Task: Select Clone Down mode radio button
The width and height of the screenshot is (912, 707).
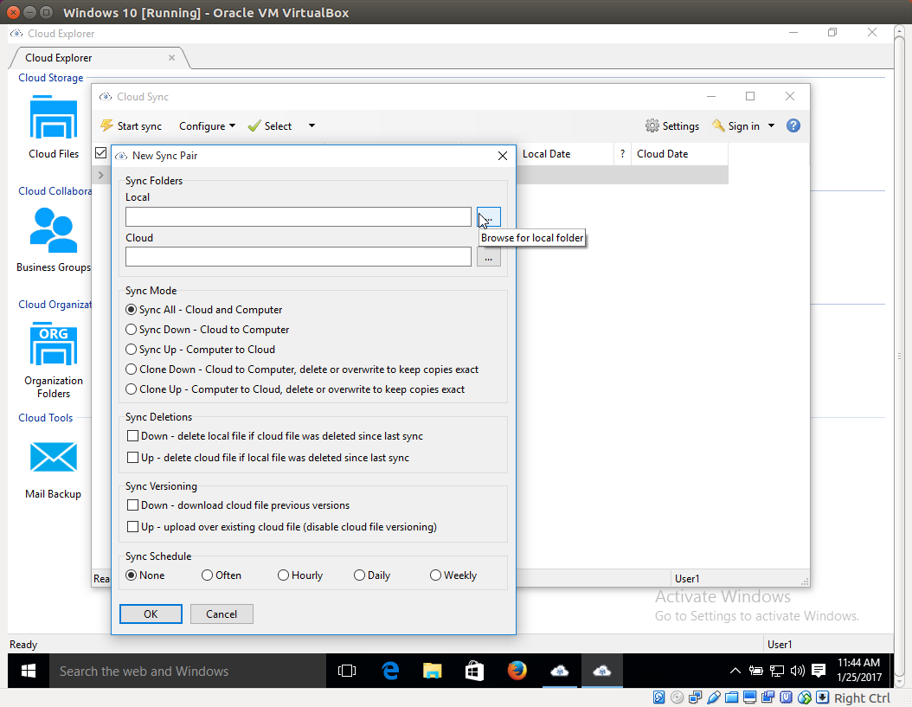Action: coord(132,370)
